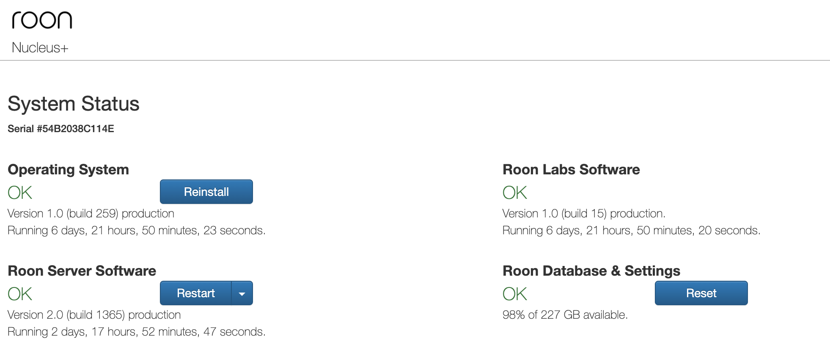Reset the Roon Database & Settings
The image size is (830, 358).
(701, 293)
